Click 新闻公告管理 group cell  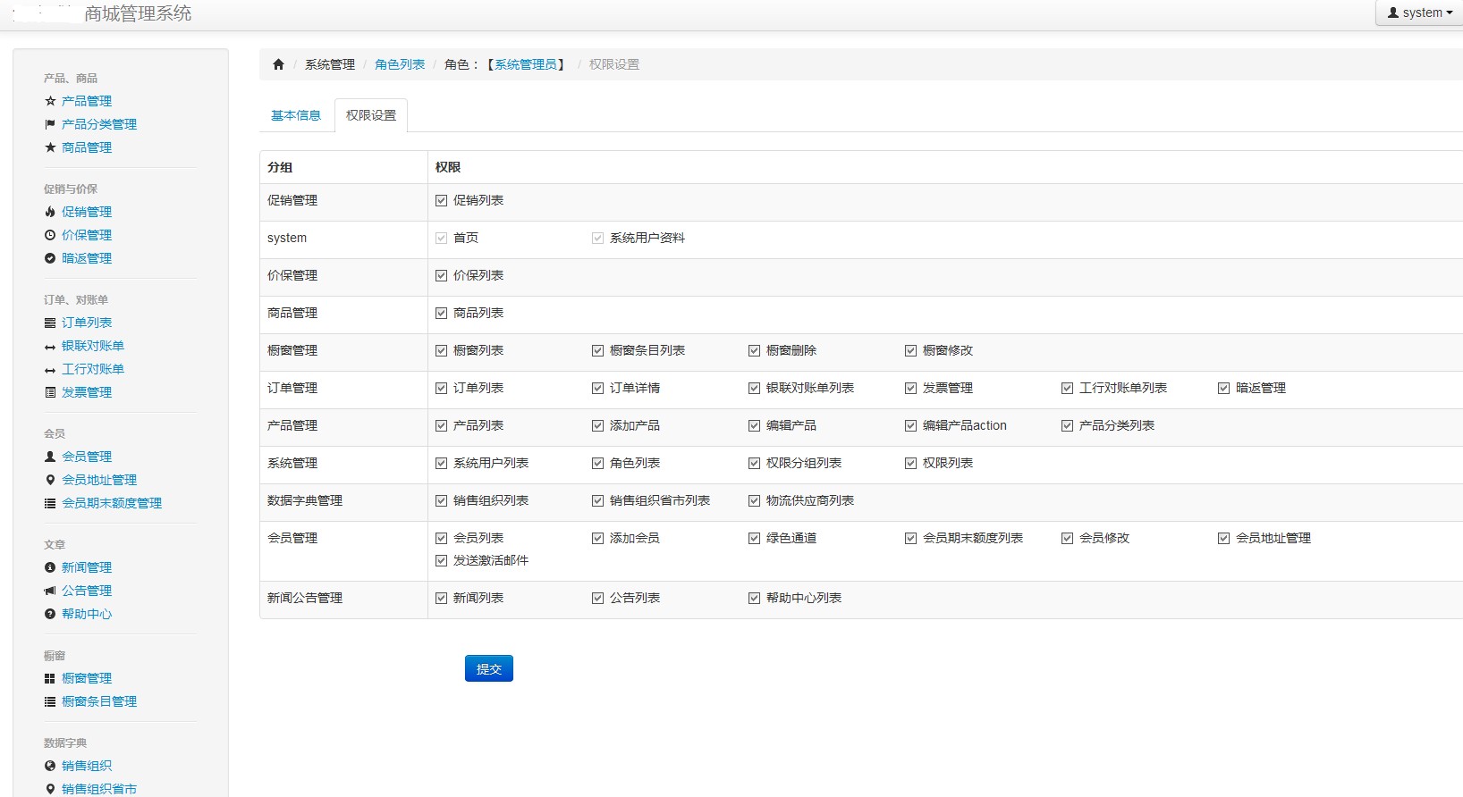coord(343,599)
